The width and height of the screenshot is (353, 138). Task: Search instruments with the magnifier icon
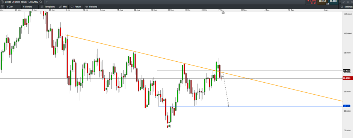[x=41, y=2]
